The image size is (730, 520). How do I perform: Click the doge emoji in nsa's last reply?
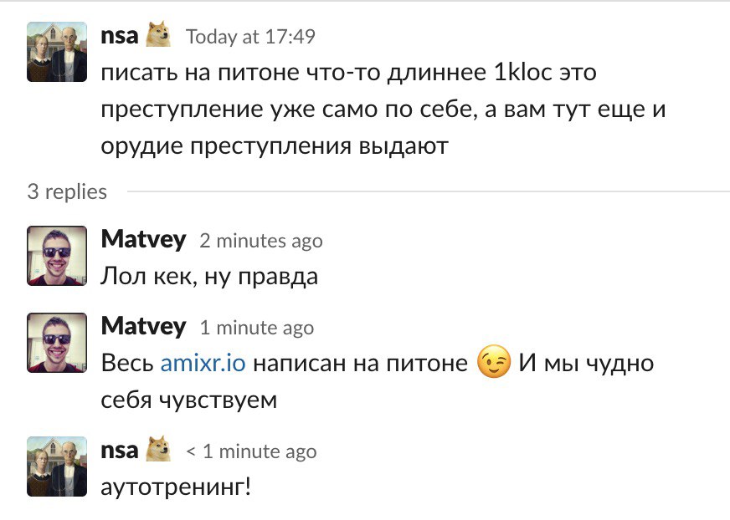tap(159, 450)
